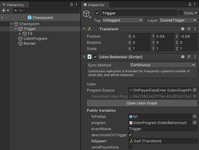199x150 pixels.
Task: Open the Inspector panel options menu
Action: pyautogui.click(x=195, y=4)
